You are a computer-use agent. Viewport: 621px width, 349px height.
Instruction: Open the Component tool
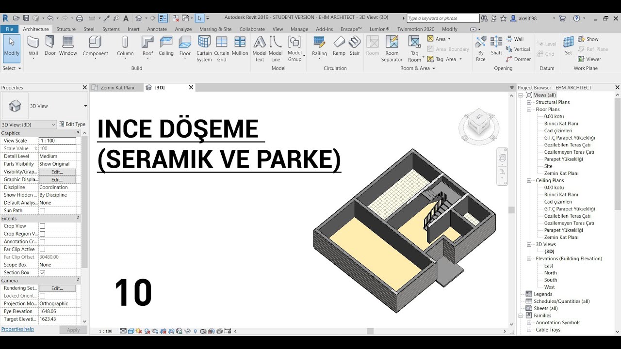pyautogui.click(x=95, y=47)
